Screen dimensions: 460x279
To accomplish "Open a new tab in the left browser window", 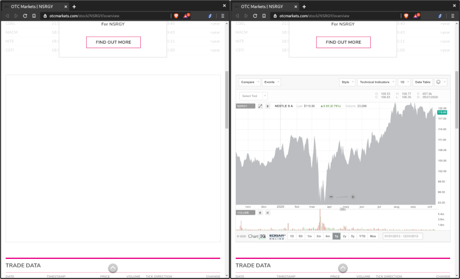I will click(74, 6).
